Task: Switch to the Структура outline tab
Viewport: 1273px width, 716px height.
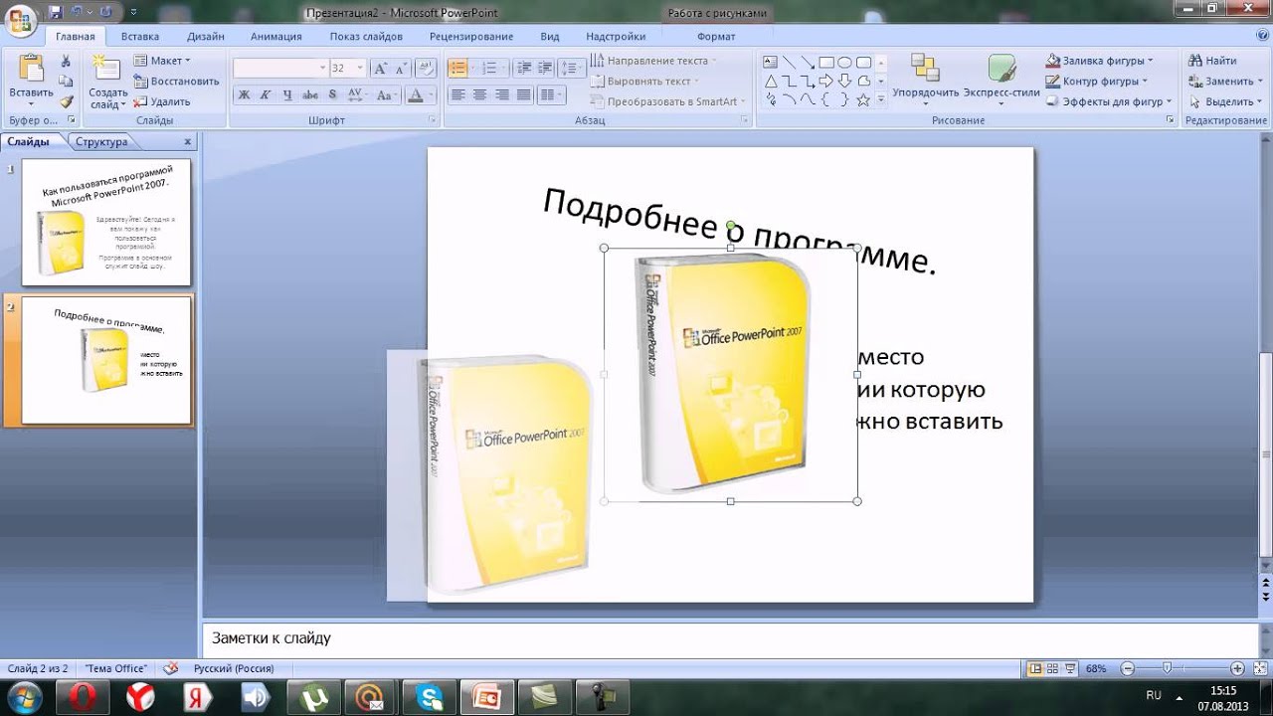Action: [x=101, y=141]
